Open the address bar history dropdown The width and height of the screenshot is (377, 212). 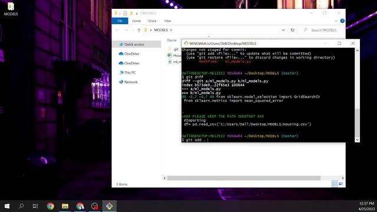[x=283, y=30]
